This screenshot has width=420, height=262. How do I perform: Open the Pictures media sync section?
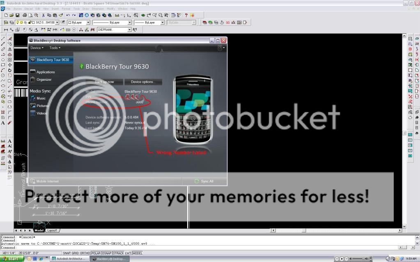[x=42, y=106]
